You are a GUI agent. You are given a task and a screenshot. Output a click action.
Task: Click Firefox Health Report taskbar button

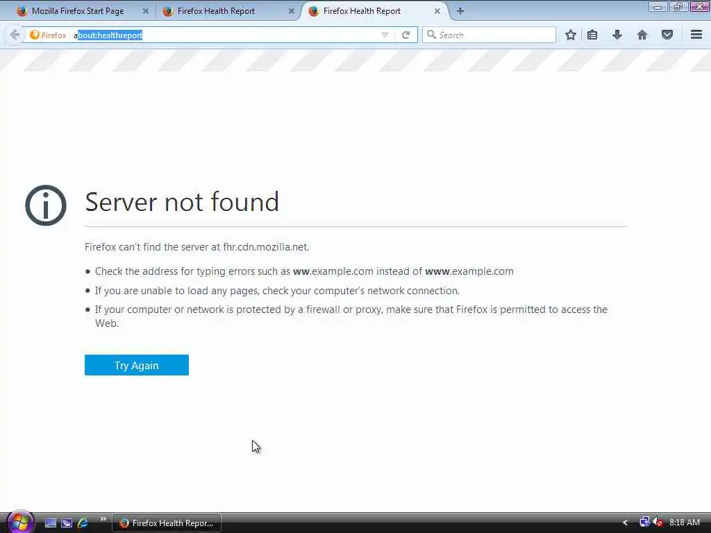[167, 523]
